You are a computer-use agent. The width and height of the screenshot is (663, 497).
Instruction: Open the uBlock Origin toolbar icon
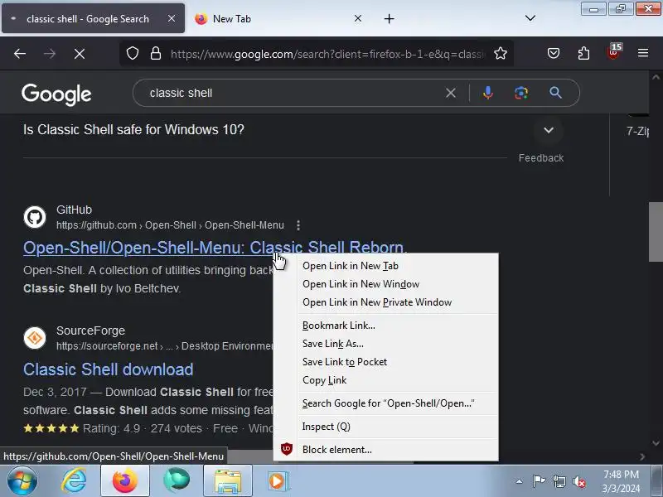[613, 52]
